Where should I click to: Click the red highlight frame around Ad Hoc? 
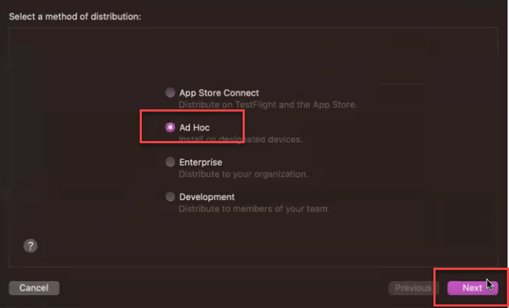[192, 111]
